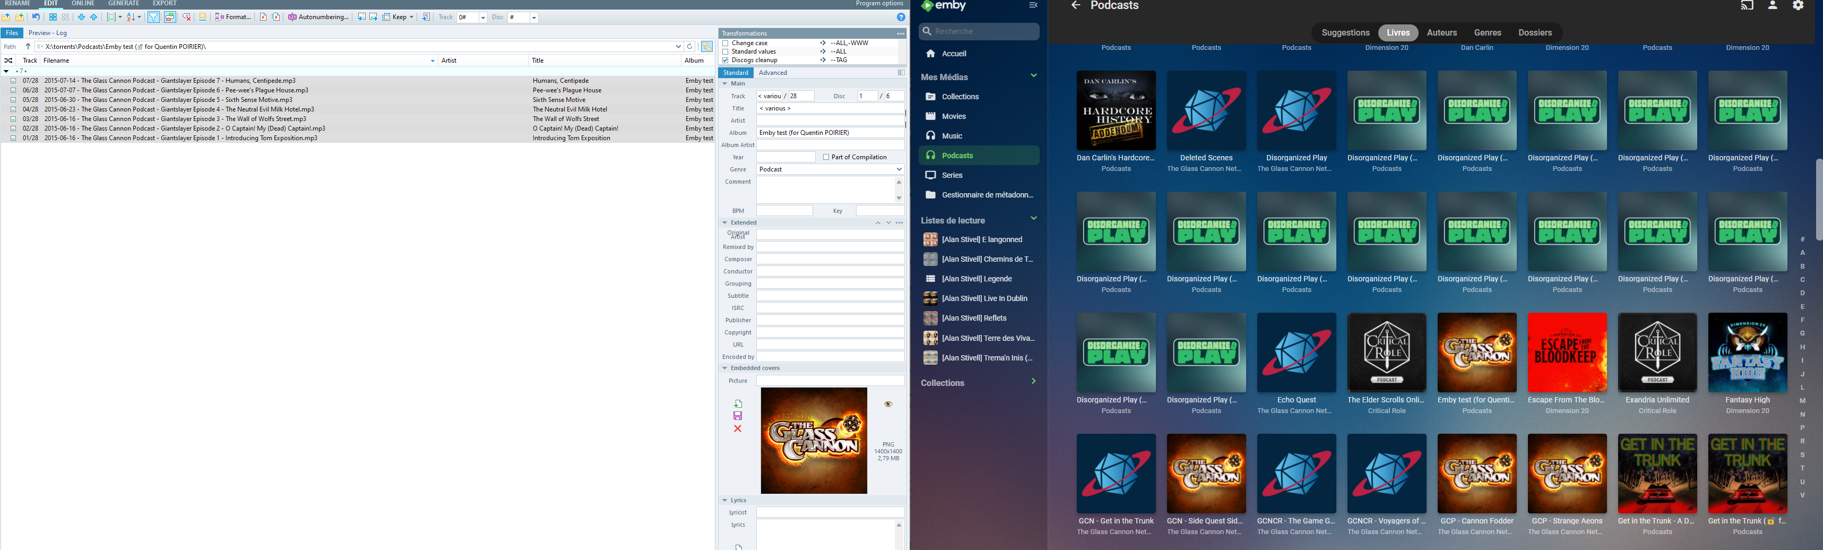Collapse the Emby sidebar with the menu icon
The height and width of the screenshot is (550, 1823).
pyautogui.click(x=1033, y=6)
